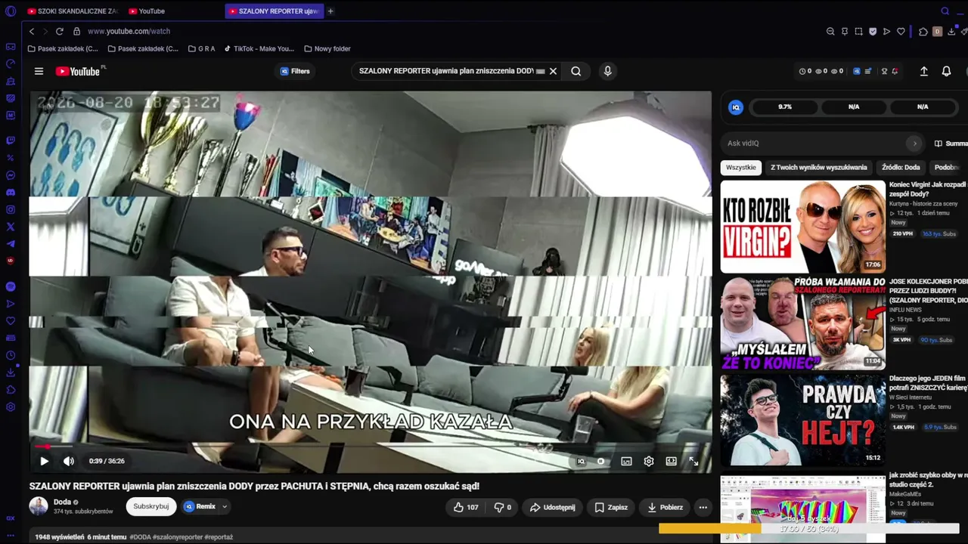968x544 pixels.
Task: Open 'TikTok - Make You...' bookmark
Action: coord(258,49)
